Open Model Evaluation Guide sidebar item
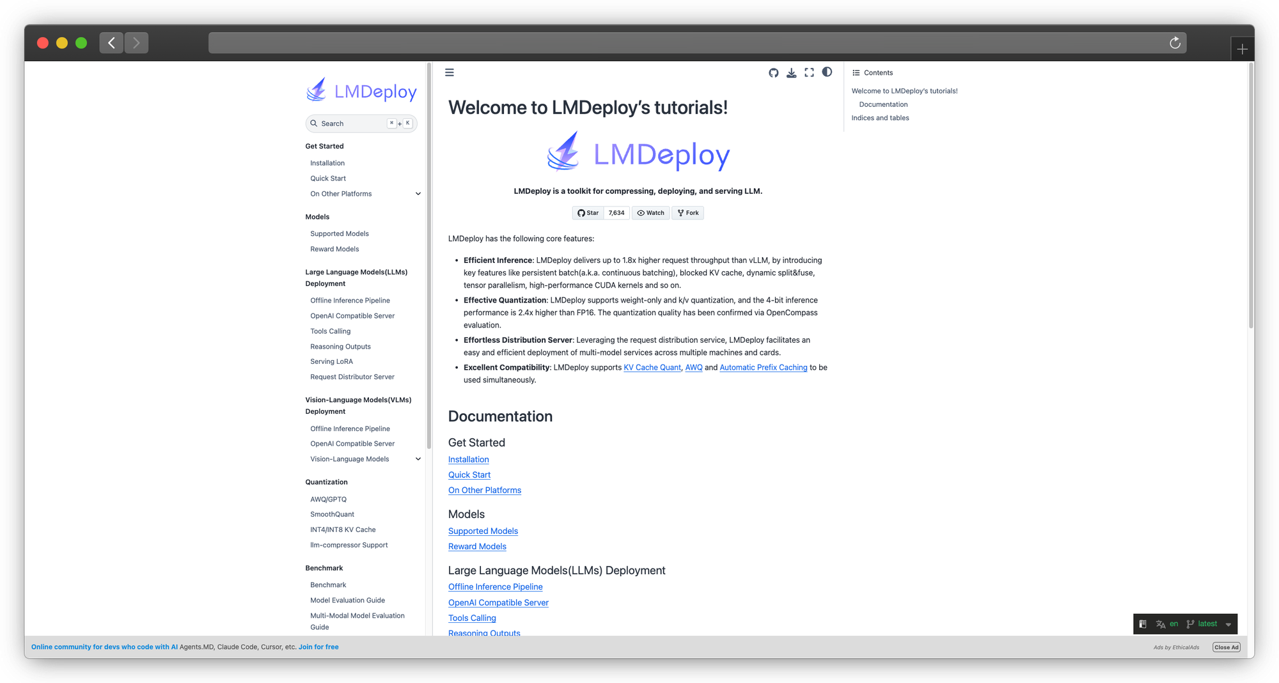This screenshot has height=683, width=1279. click(348, 601)
